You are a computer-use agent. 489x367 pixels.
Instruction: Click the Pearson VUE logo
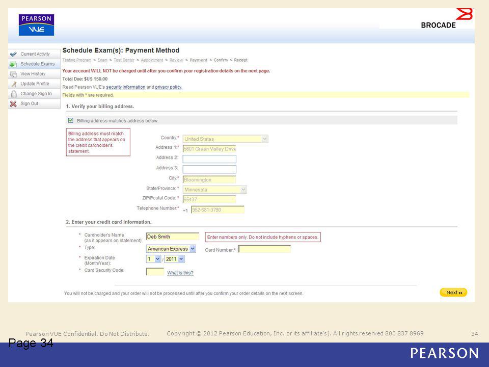pyautogui.click(x=36, y=25)
